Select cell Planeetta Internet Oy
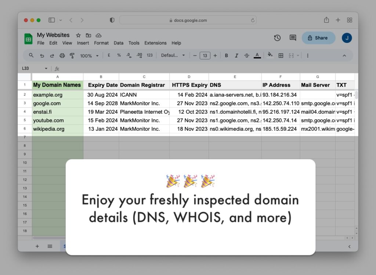This screenshot has height=275, width=376. pyautogui.click(x=144, y=112)
